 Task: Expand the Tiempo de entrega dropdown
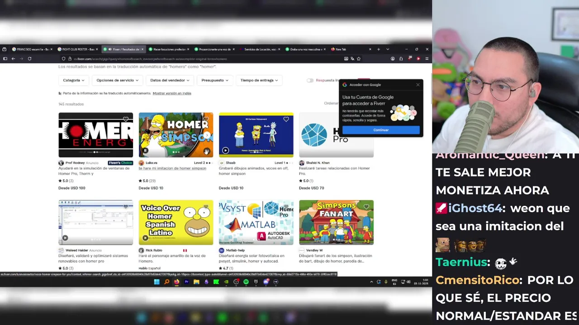point(259,80)
